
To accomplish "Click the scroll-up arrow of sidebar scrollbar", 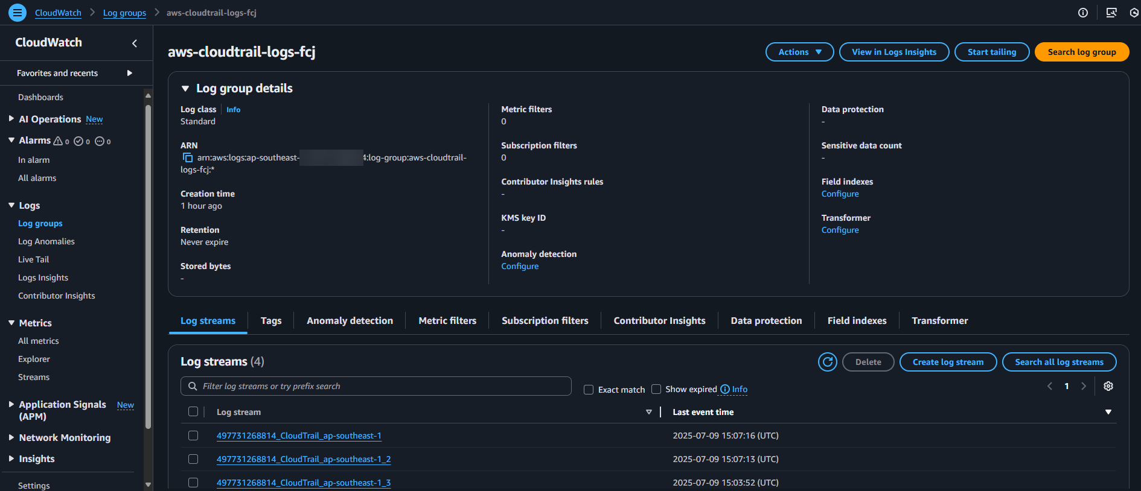I will [x=148, y=95].
